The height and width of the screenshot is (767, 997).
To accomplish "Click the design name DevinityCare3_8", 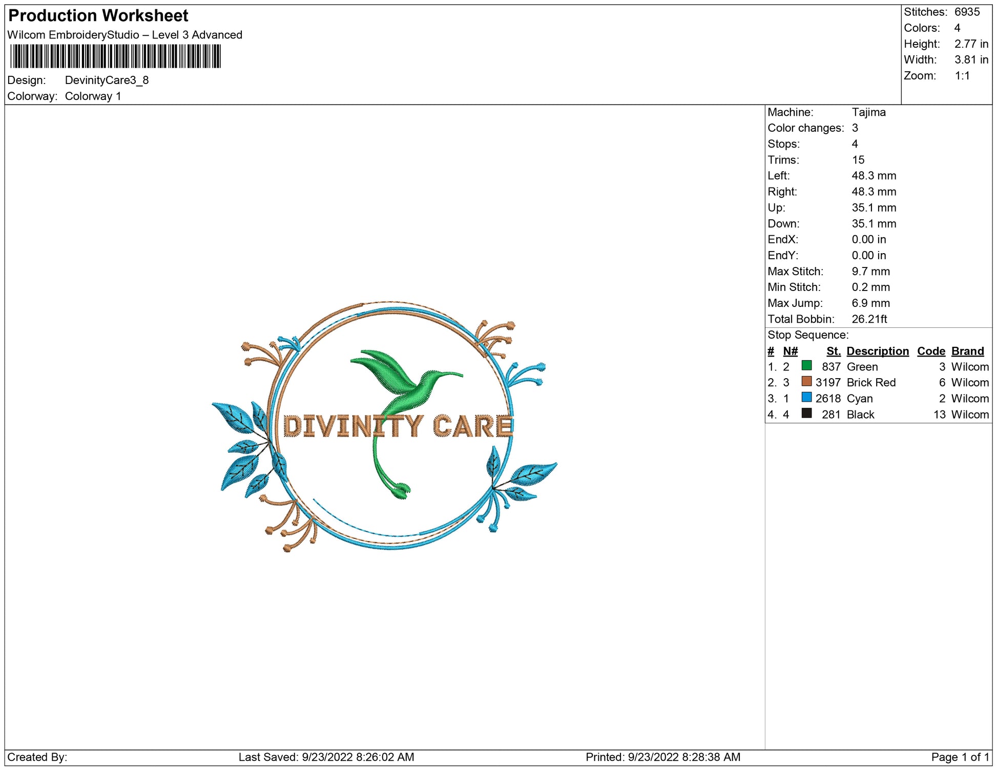I will point(107,80).
